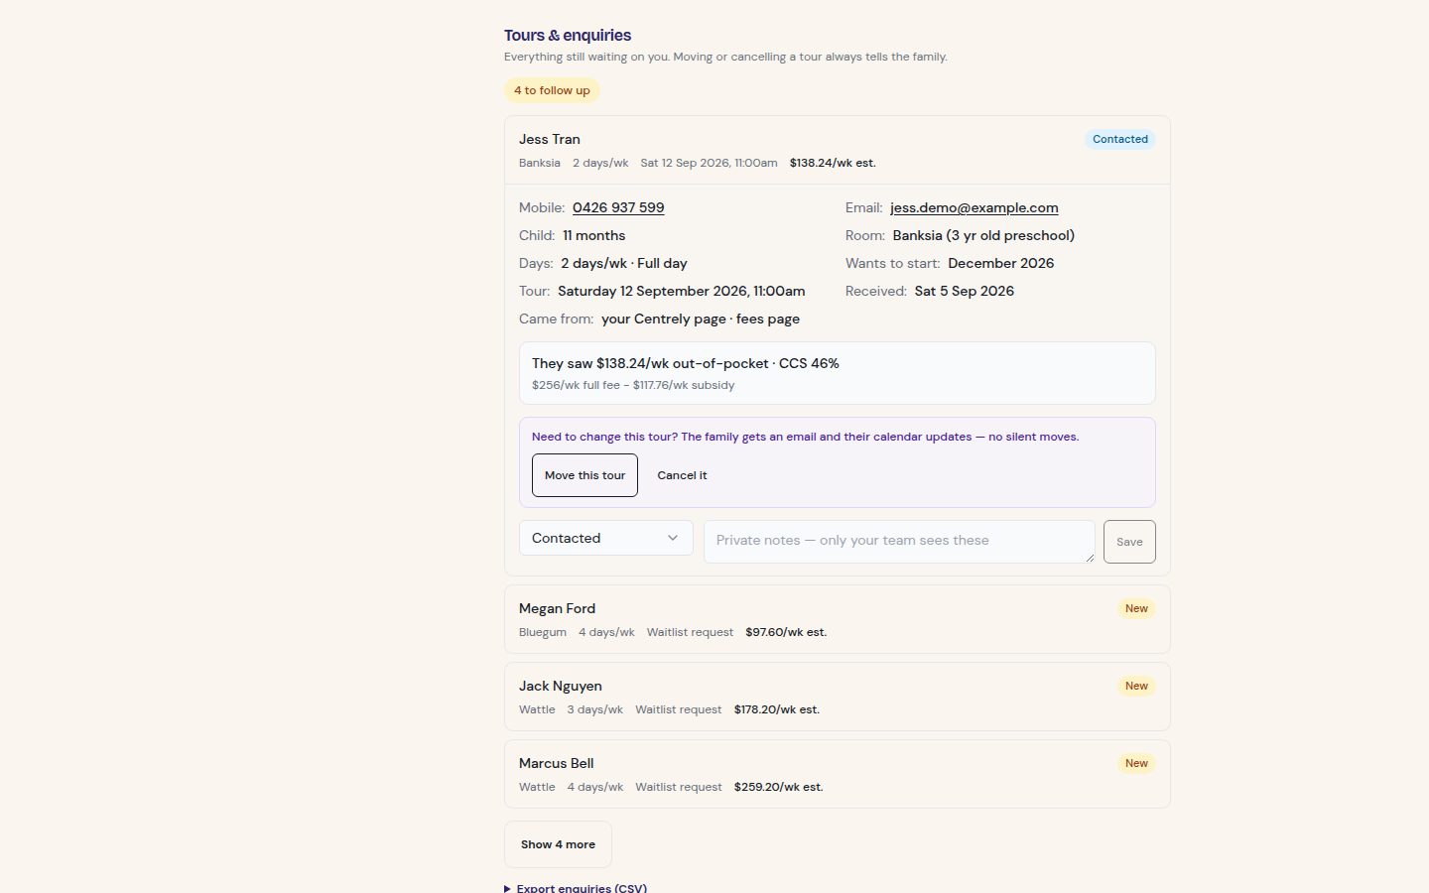Click the New badge on Marcus Bell
The image size is (1429, 893).
[x=1136, y=763]
